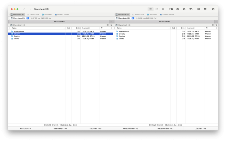
Task: Click the Bearbeiten - F4 button
Action: [60, 128]
